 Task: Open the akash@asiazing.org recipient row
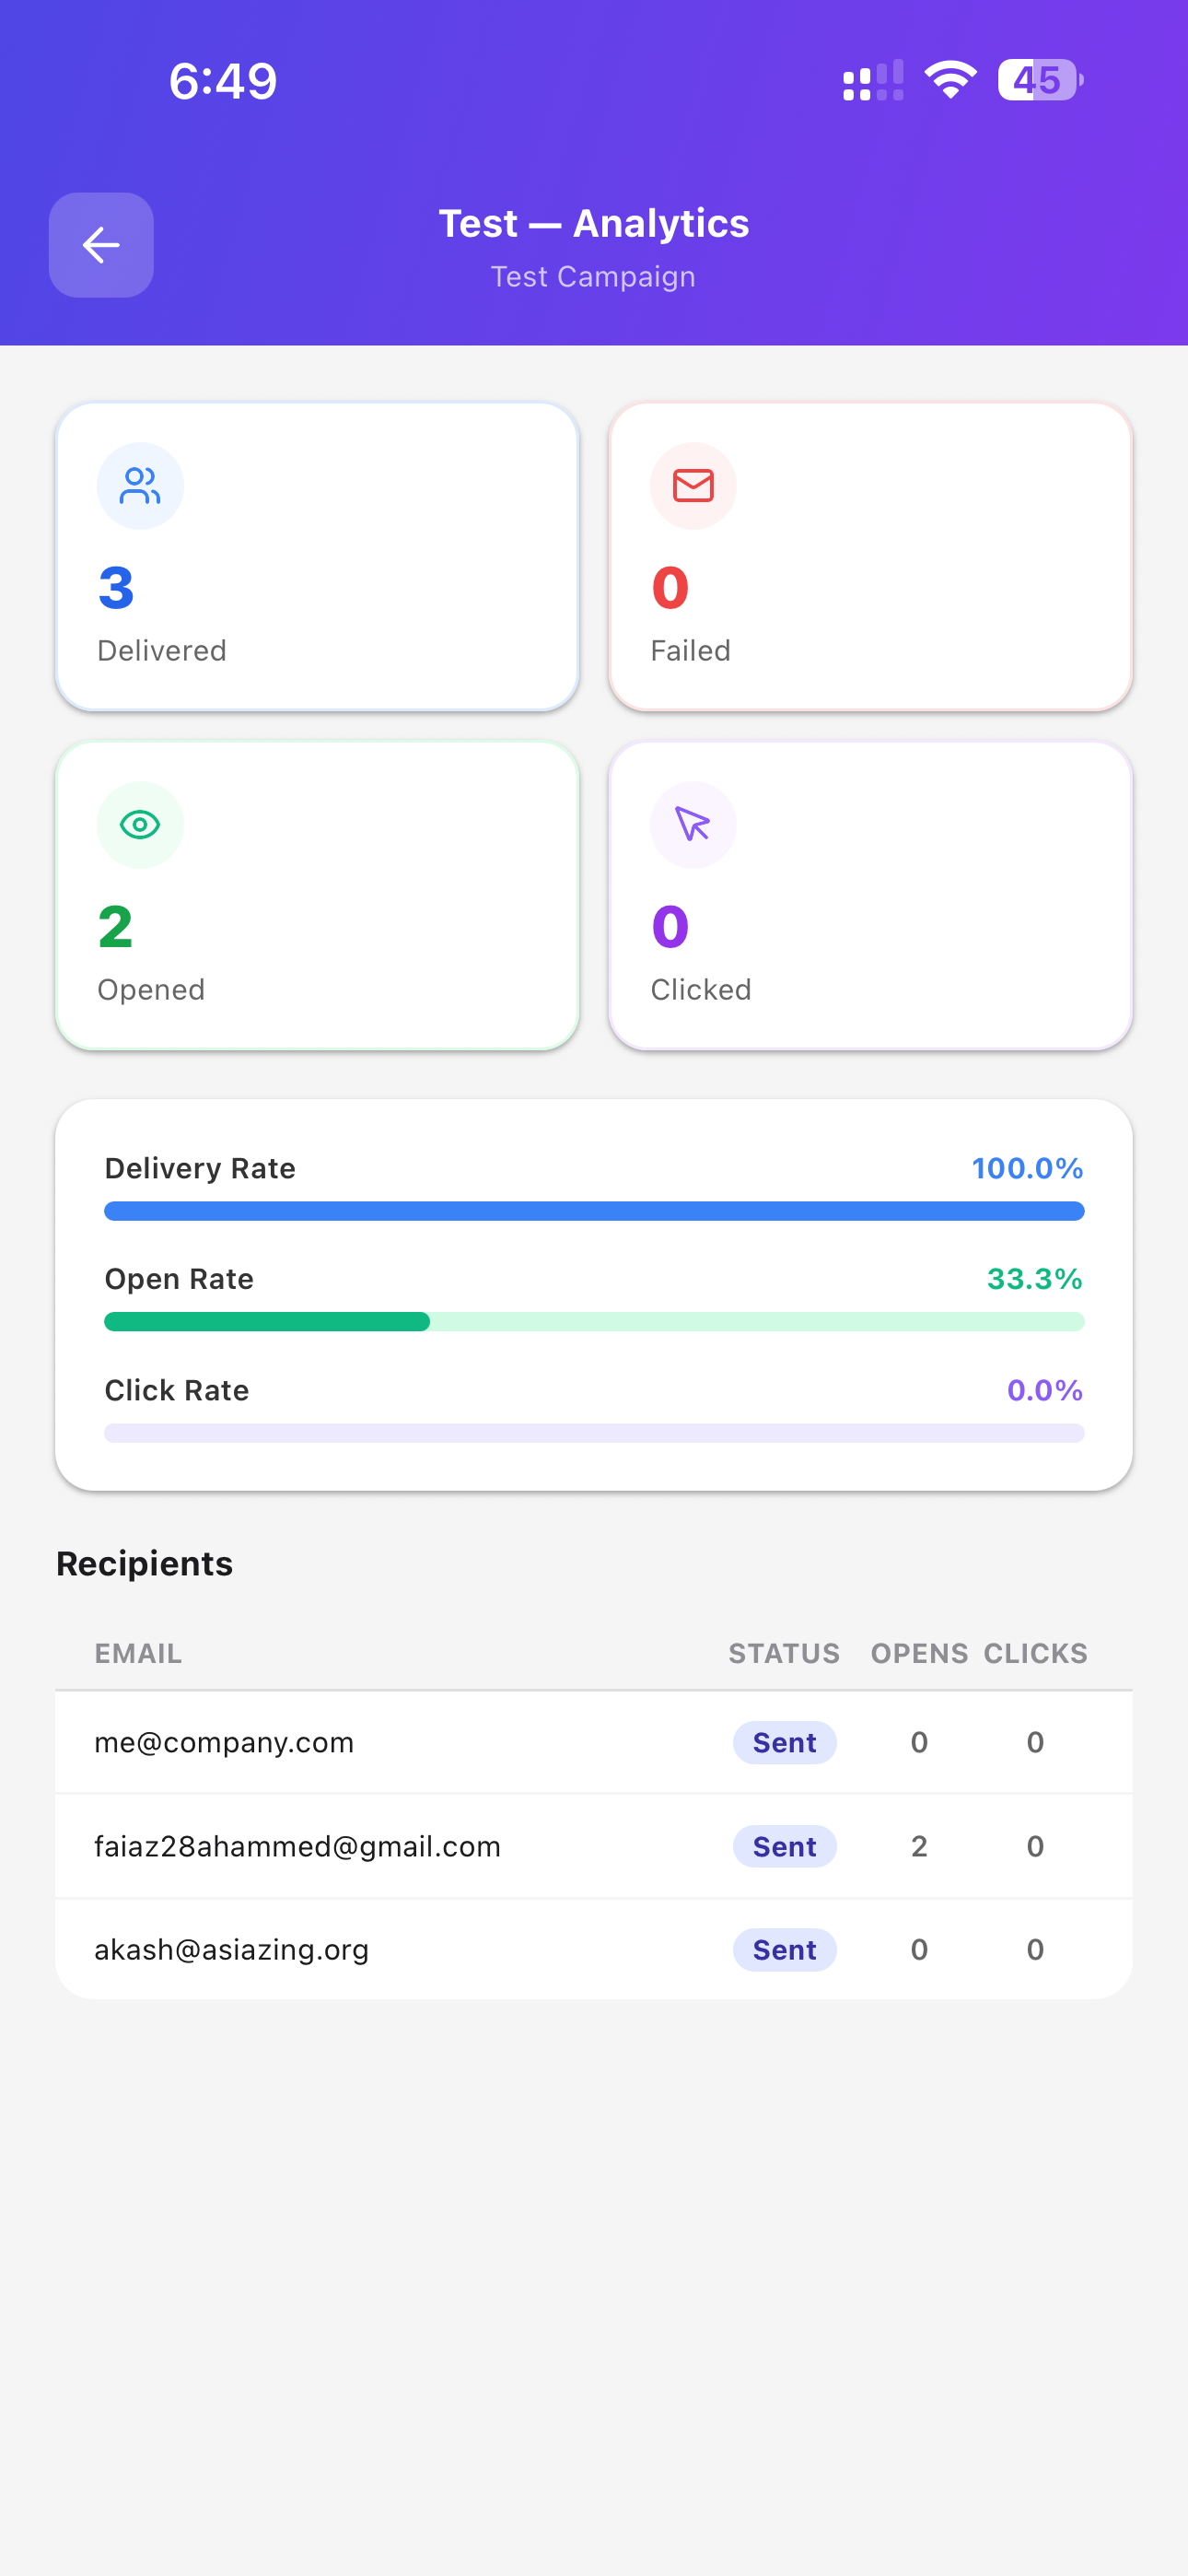click(x=594, y=1950)
